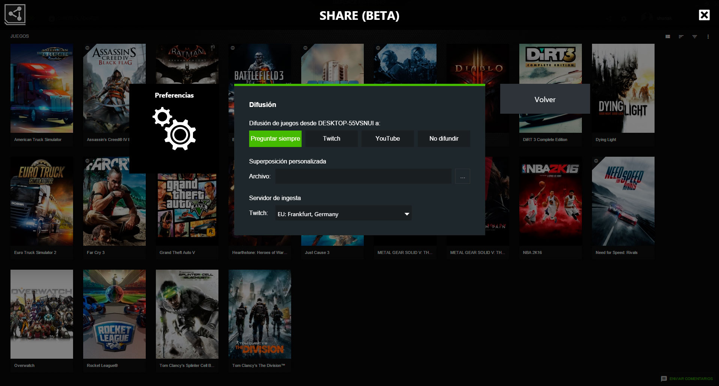
Task: Click the Battlefield 3 cover art
Action: [x=260, y=64]
